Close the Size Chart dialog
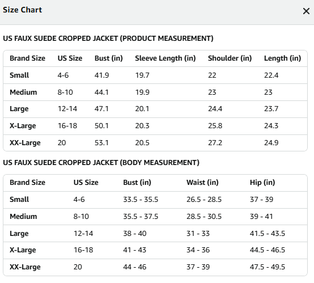This screenshot has width=314, height=283. pos(306,11)
